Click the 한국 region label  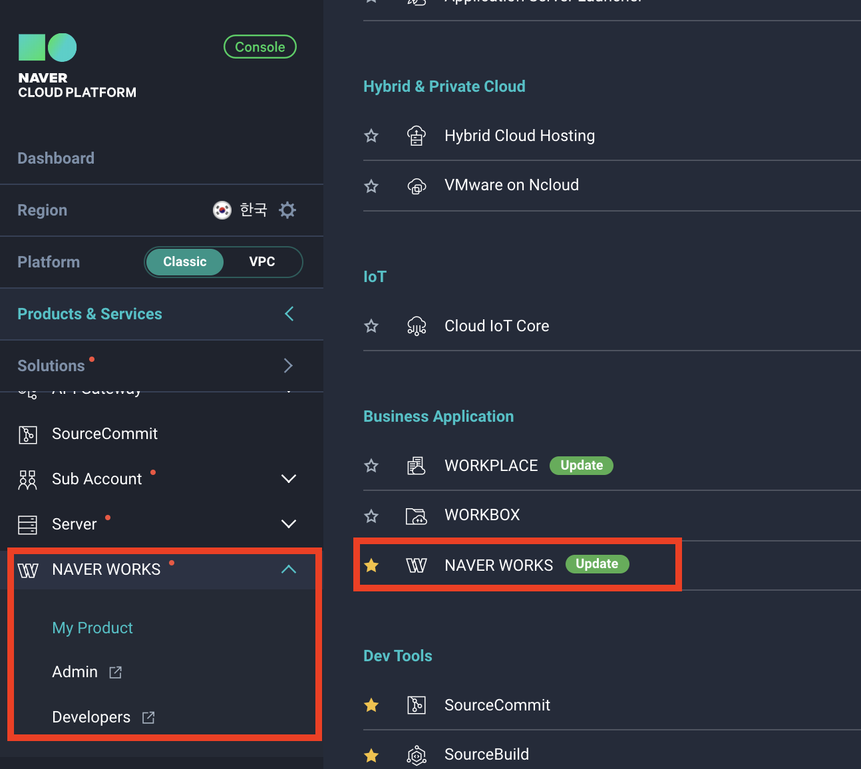point(254,210)
